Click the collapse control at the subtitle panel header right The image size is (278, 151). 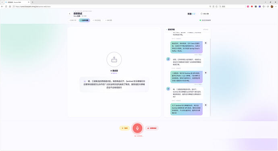pyautogui.click(x=205, y=29)
